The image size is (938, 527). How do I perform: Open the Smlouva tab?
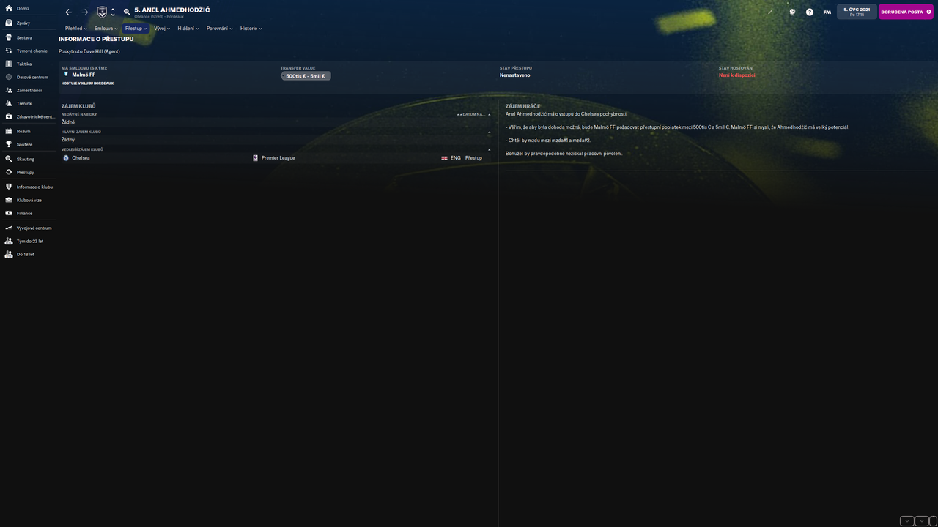click(x=105, y=28)
